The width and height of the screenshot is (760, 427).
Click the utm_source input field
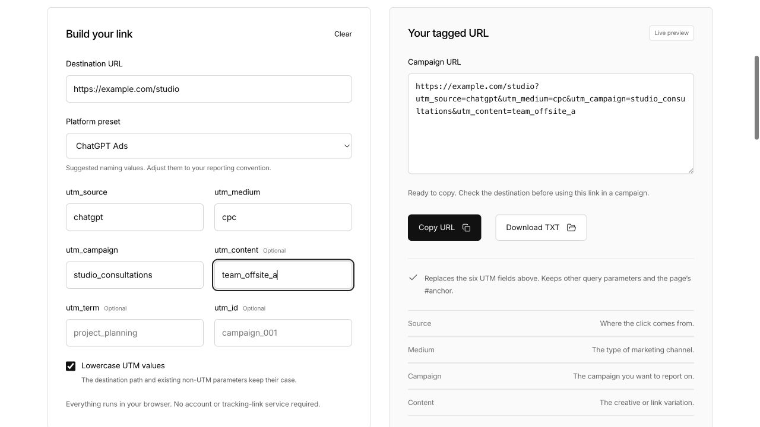[135, 217]
